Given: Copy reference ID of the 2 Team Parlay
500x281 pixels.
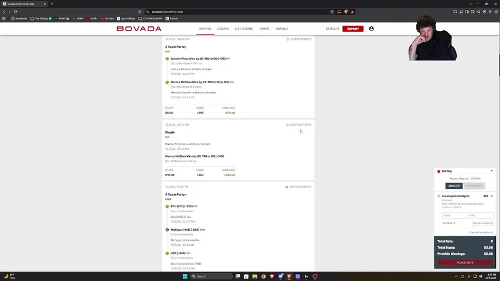Looking at the screenshot, I should 287,39.
